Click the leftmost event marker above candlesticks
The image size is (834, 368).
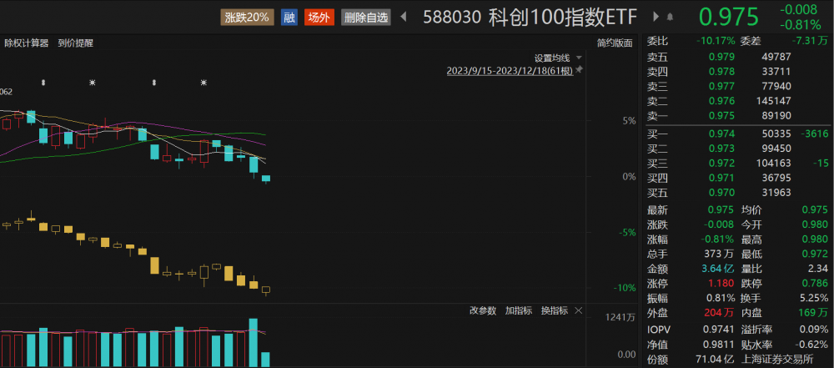tap(43, 83)
